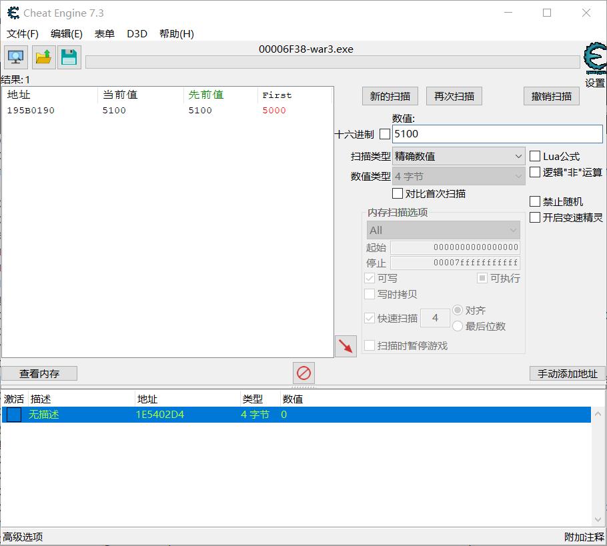Click the 手动添加地址 button
Viewport: 607px width, 546px height.
pos(568,373)
